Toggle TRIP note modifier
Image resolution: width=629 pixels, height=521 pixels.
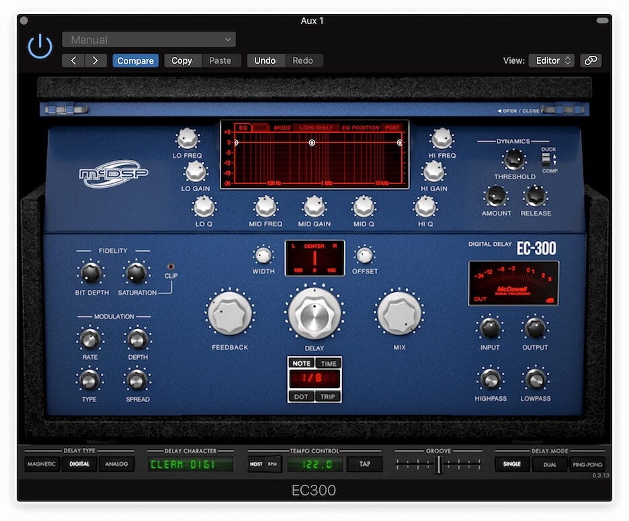click(328, 397)
